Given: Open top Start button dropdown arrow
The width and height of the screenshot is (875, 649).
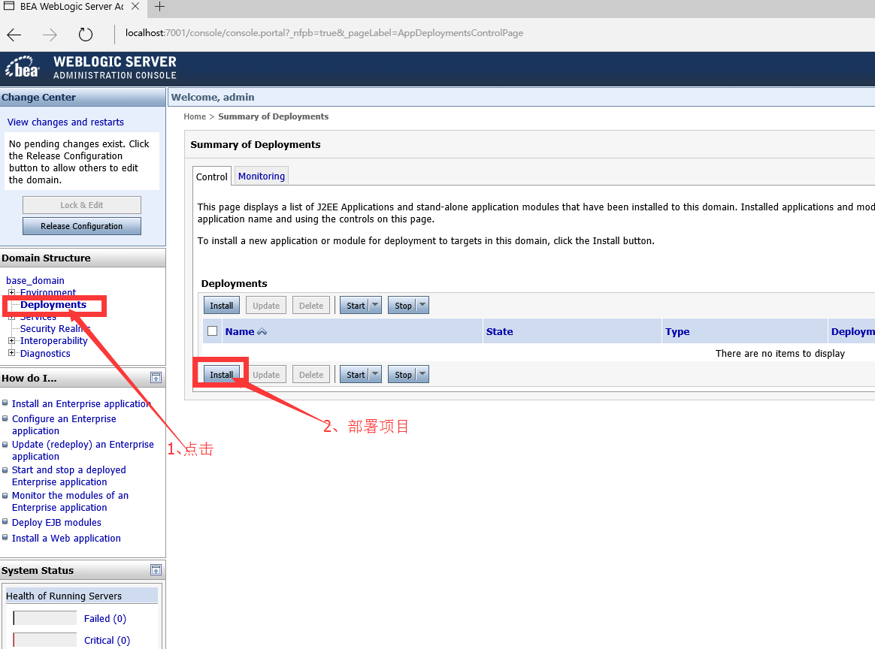Looking at the screenshot, I should click(375, 305).
